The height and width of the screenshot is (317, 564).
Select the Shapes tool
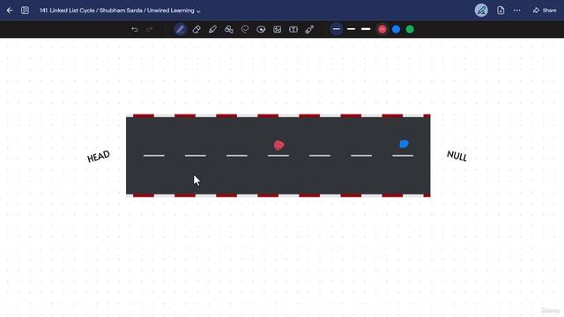point(229,29)
